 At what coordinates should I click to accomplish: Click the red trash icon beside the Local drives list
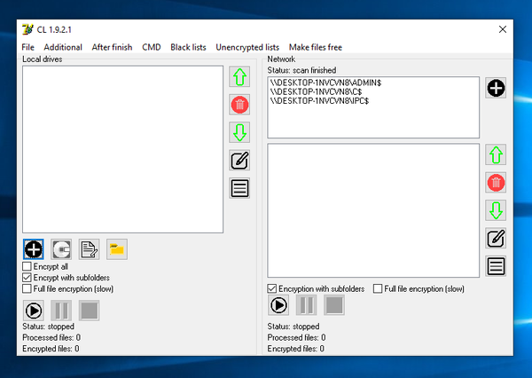pyautogui.click(x=239, y=105)
